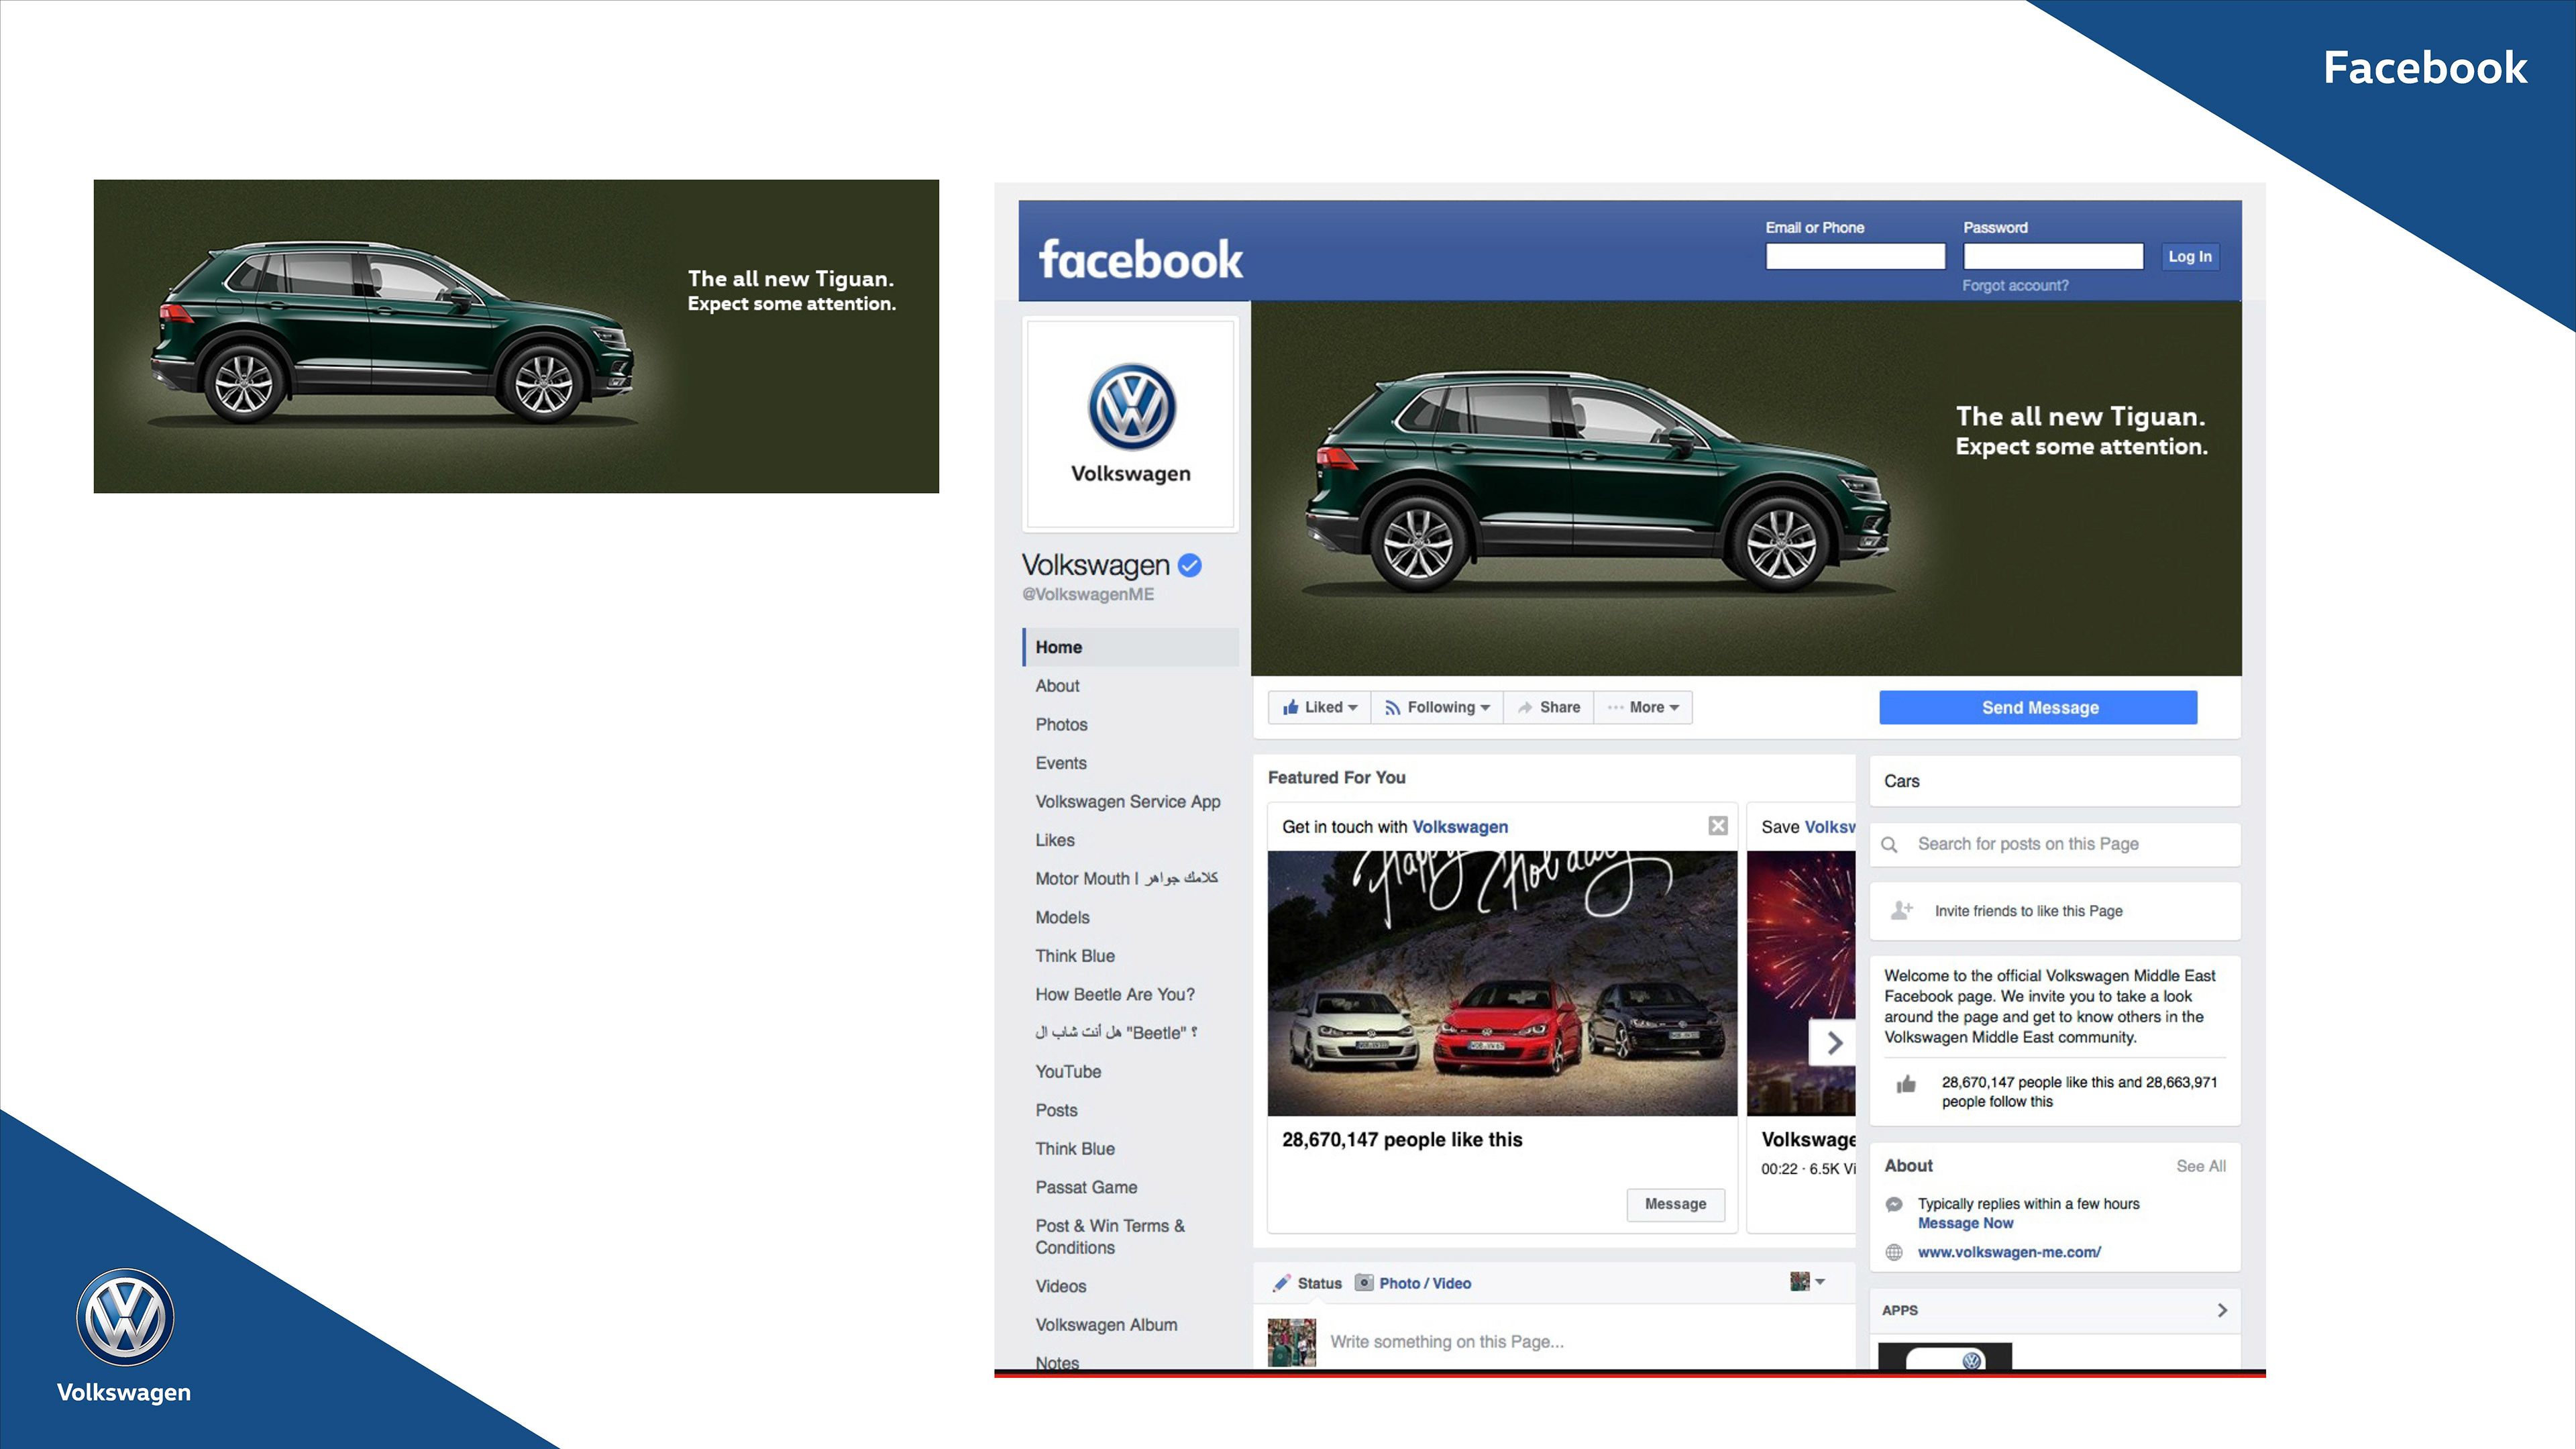This screenshot has width=2576, height=1449.
Task: Show next featured item with arrow
Action: pos(1834,1044)
